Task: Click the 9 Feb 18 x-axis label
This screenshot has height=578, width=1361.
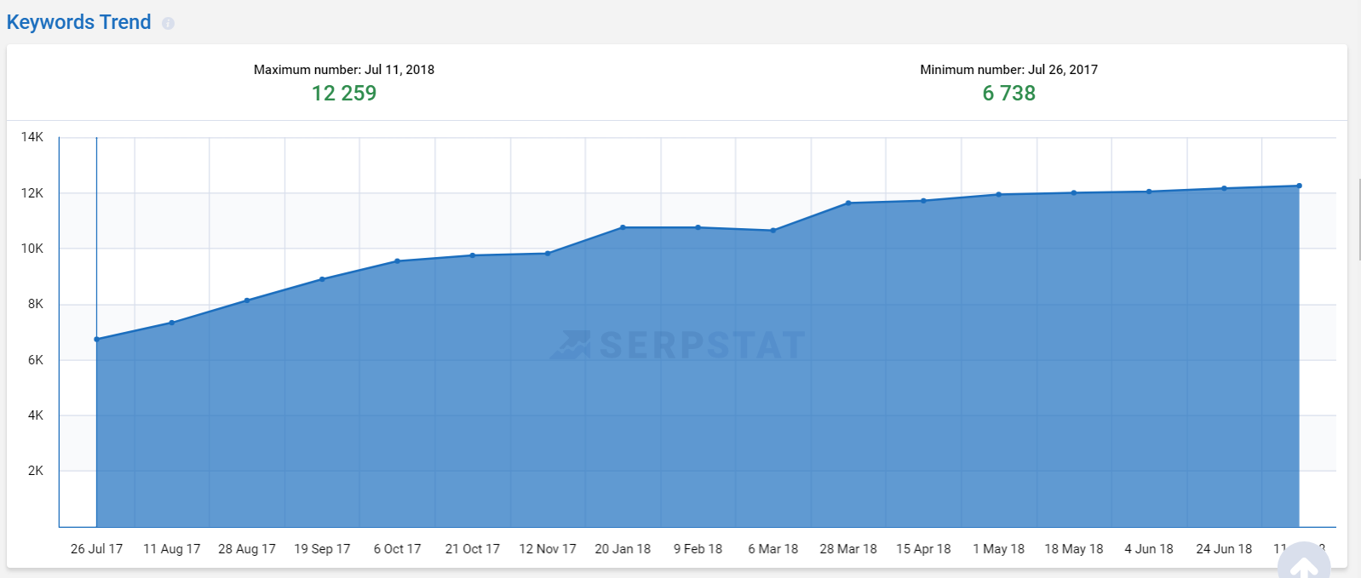Action: click(698, 549)
